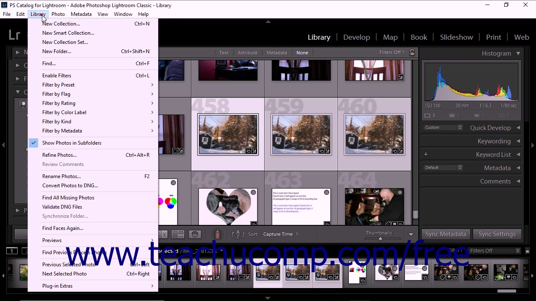The image size is (536, 301).
Task: Switch to People face view
Action: click(195, 234)
